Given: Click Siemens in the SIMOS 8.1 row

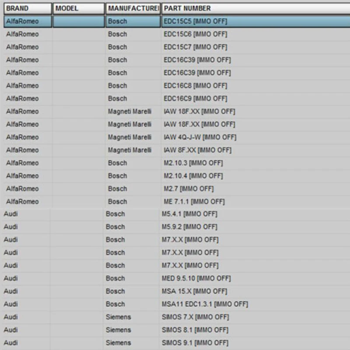Looking at the screenshot, I should point(118,330).
